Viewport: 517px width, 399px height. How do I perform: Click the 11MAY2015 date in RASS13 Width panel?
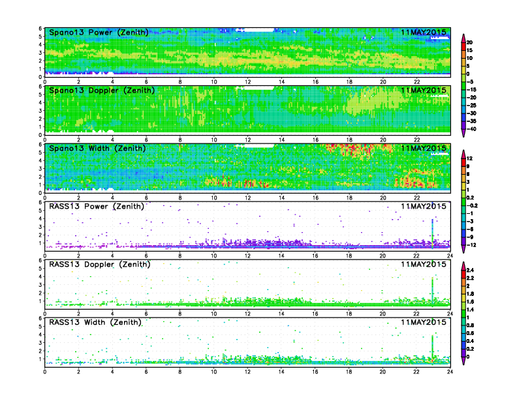[424, 322]
